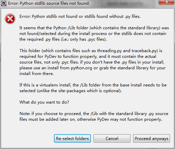Click the word threading.py in the message
The height and width of the screenshot is (149, 175).
pos(109,51)
